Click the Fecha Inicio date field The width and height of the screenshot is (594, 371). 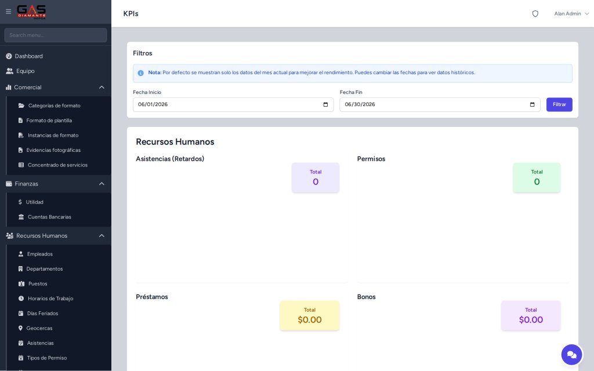(233, 104)
